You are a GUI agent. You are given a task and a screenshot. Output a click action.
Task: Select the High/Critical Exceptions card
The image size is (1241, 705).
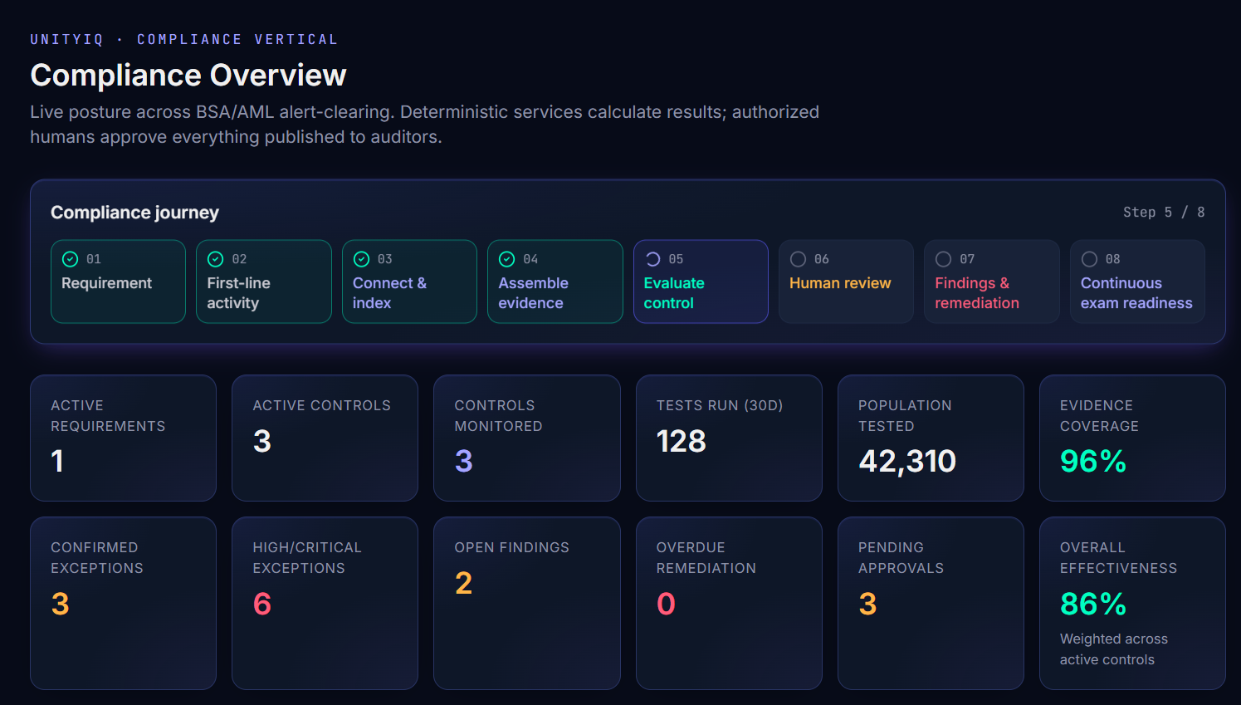tap(325, 603)
